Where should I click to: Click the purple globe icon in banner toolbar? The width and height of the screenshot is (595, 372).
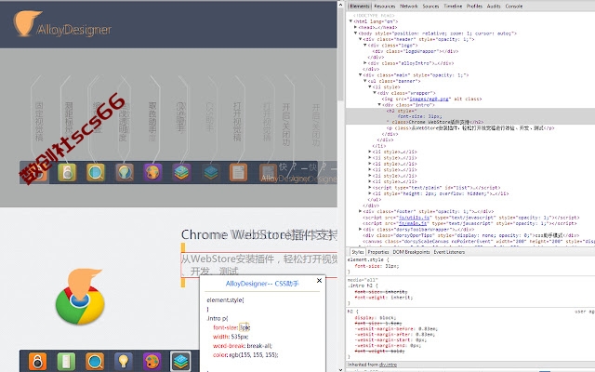(152, 172)
